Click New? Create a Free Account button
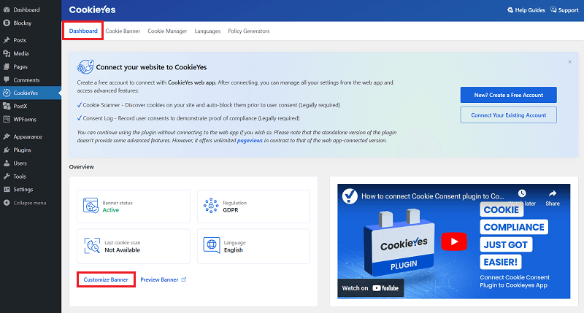The image size is (584, 313). coord(508,95)
